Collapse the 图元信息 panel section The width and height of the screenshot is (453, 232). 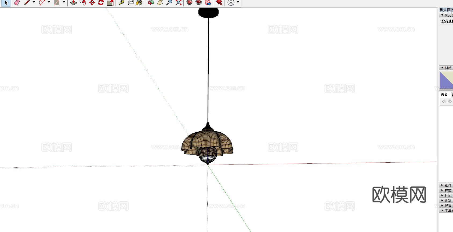442,15
